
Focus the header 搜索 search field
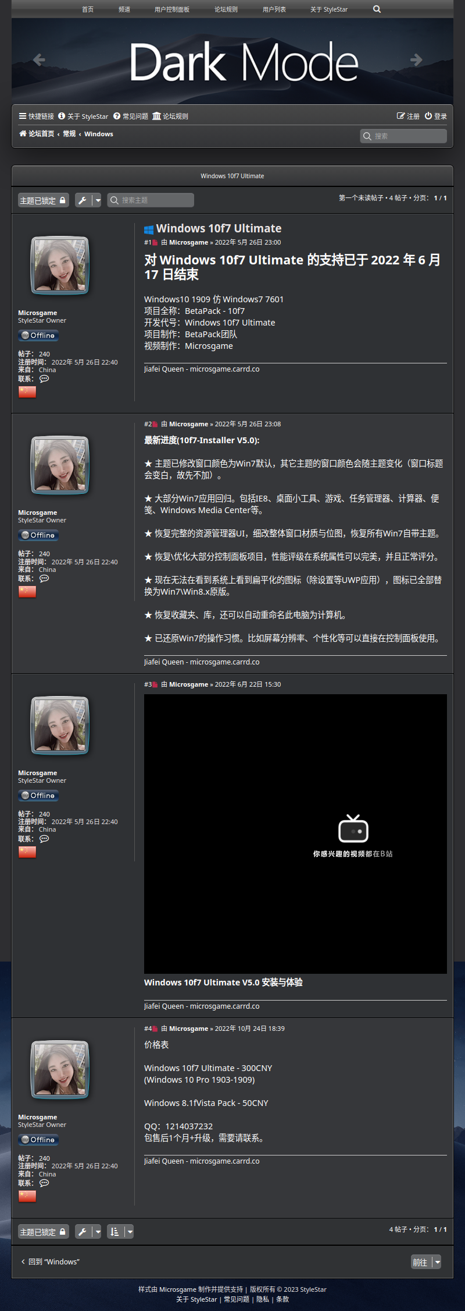(403, 136)
